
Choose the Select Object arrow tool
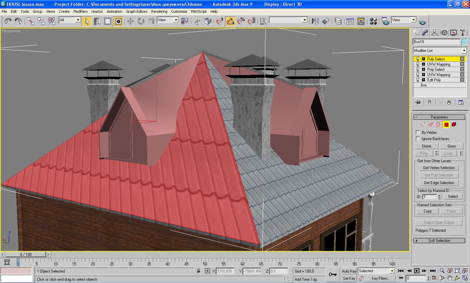87,21
